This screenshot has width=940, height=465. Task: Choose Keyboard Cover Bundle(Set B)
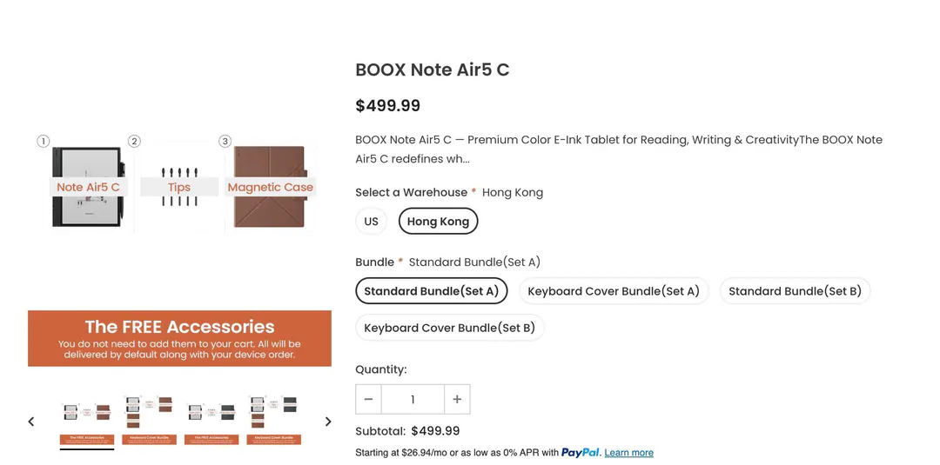(x=450, y=328)
